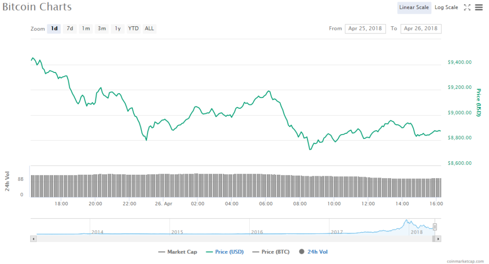Click the navigator scrollbar right arrow
Viewport: 489px width, 264px height.
438,238
